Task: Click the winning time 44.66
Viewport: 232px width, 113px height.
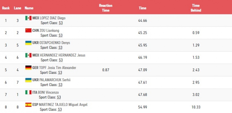Action: [x=143, y=20]
